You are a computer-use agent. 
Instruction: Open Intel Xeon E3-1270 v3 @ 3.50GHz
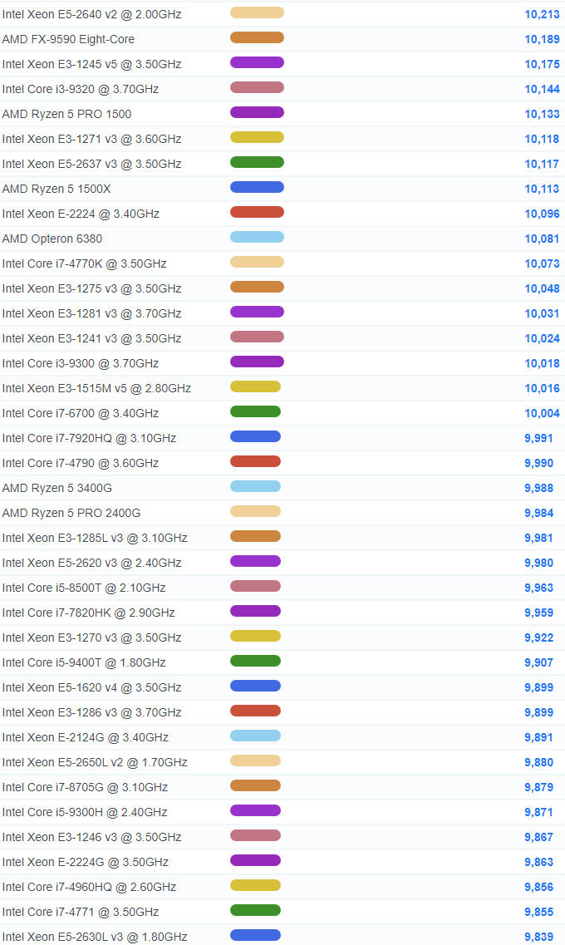coord(91,637)
